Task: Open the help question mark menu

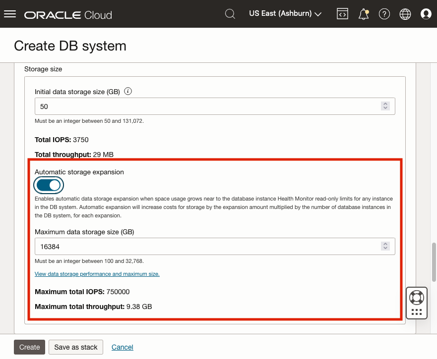Action: pyautogui.click(x=384, y=14)
